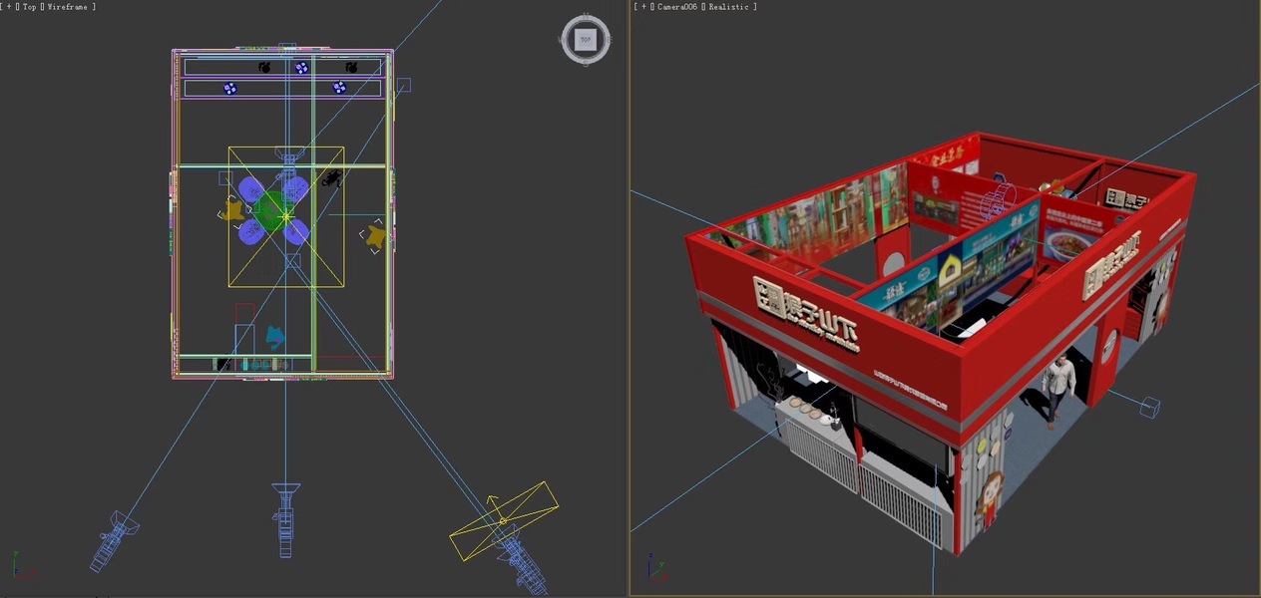Select the blue arrow-shaped object near booth bottom
Viewport: 1261px width, 598px height.
coord(275,337)
